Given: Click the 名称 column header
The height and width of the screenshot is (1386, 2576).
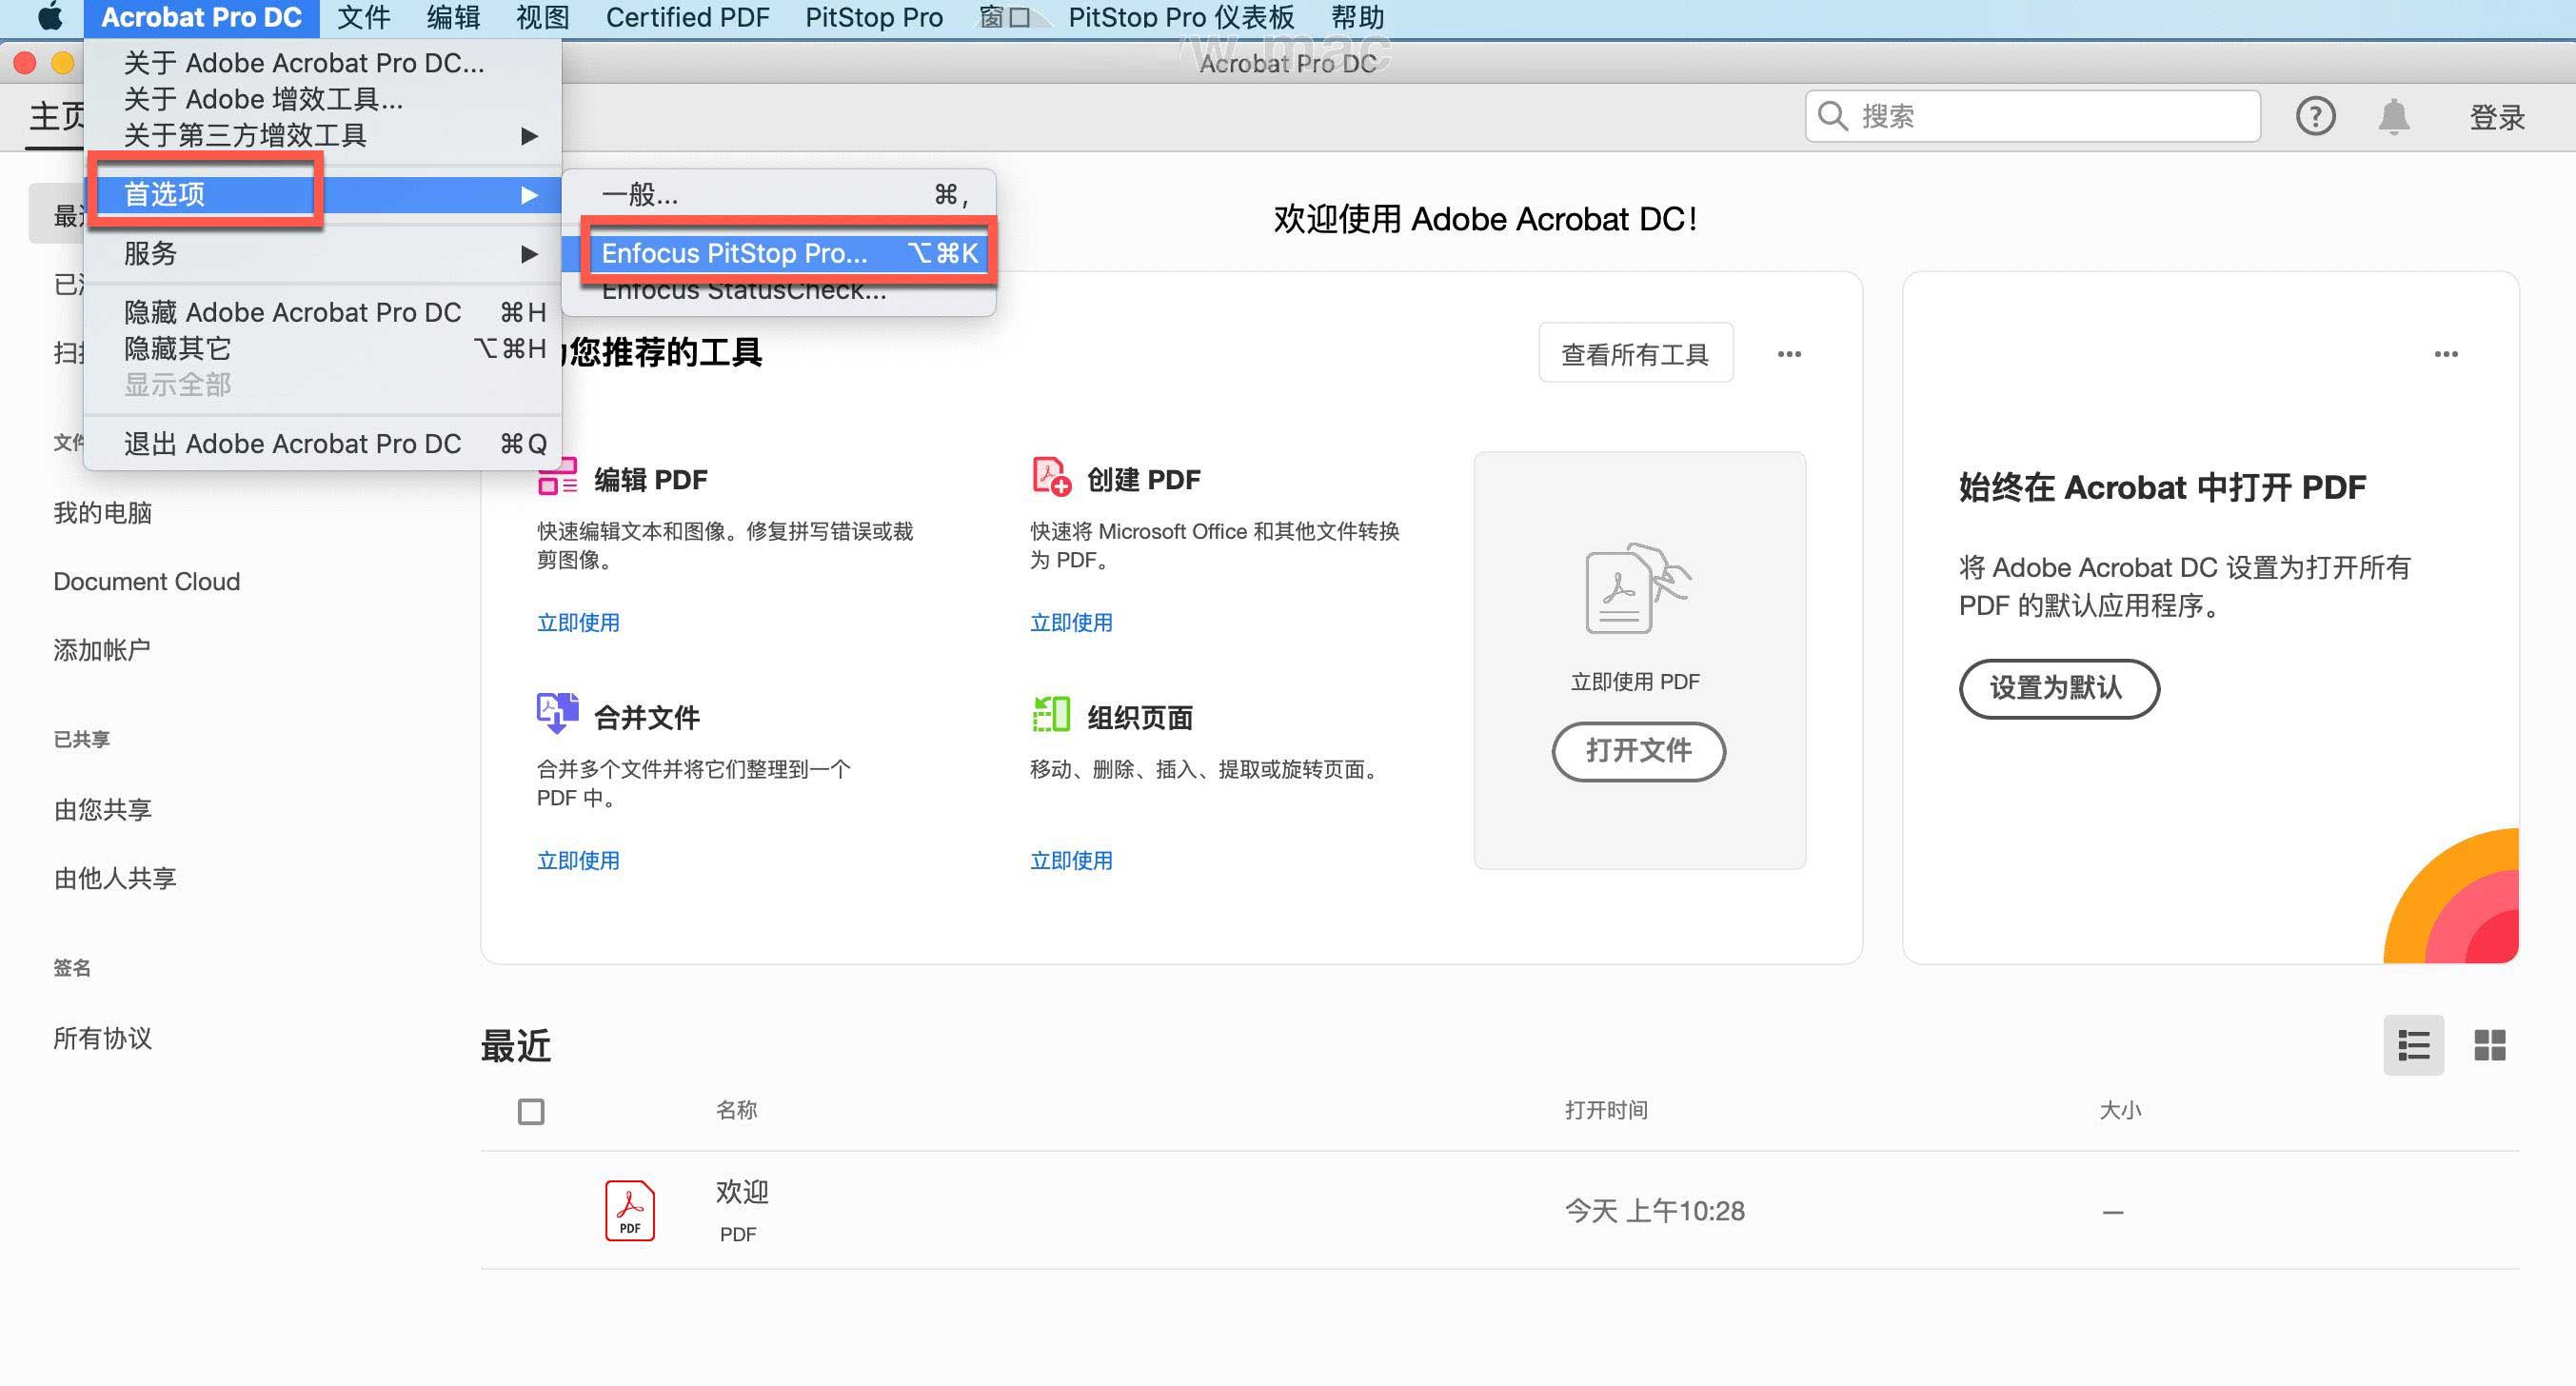Looking at the screenshot, I should click(736, 1110).
